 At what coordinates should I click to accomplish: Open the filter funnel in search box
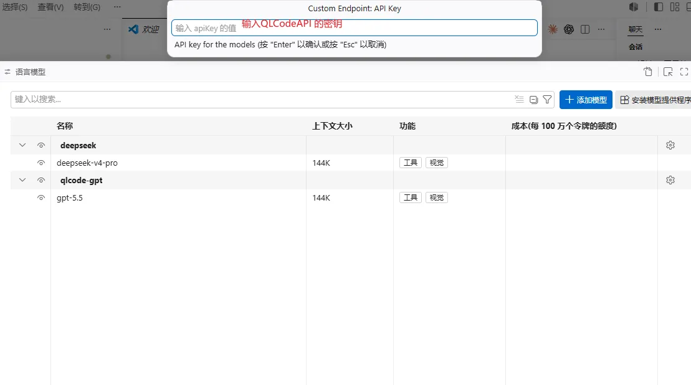point(547,100)
